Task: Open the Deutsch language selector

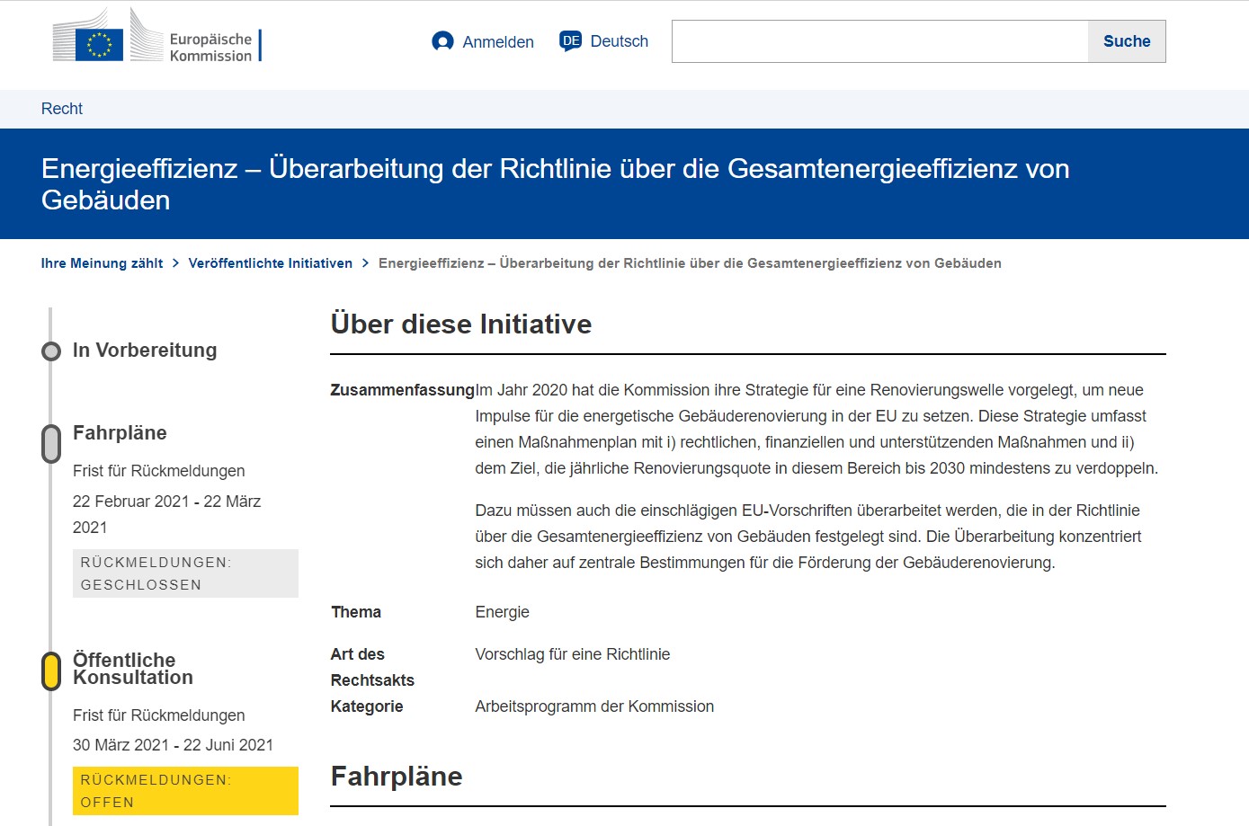Action: point(619,41)
